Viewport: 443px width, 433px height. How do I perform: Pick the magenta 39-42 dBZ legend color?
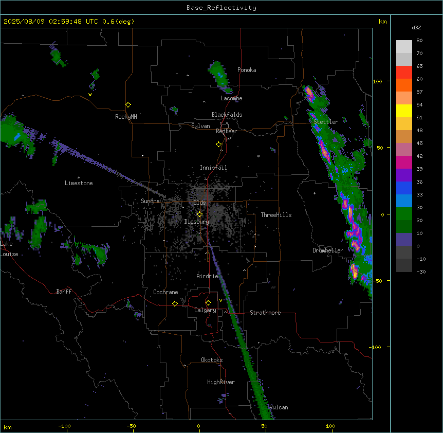pyautogui.click(x=404, y=163)
